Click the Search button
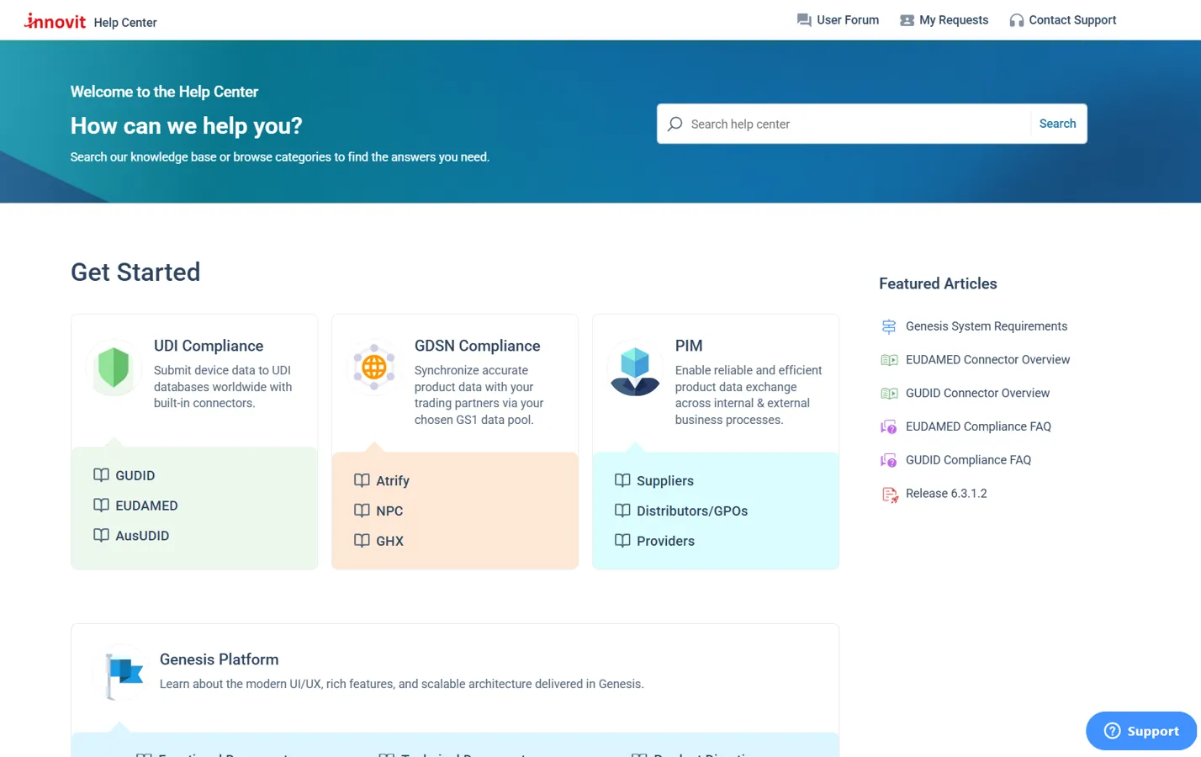Image resolution: width=1201 pixels, height=757 pixels. [x=1057, y=124]
